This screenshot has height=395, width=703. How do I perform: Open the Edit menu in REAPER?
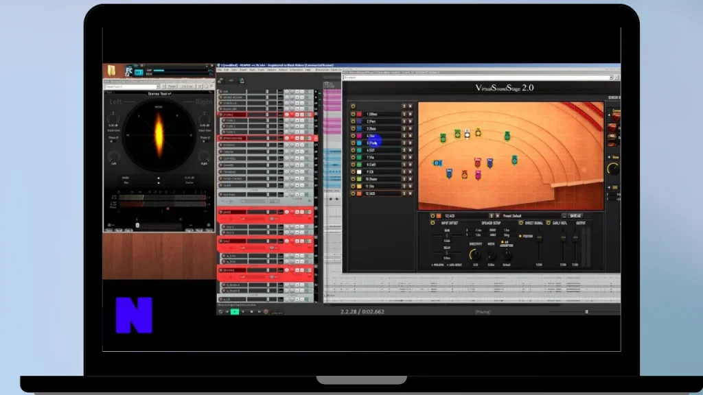click(x=227, y=70)
